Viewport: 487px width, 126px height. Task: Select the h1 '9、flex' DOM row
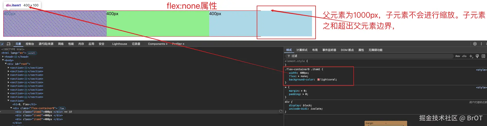[25, 104]
